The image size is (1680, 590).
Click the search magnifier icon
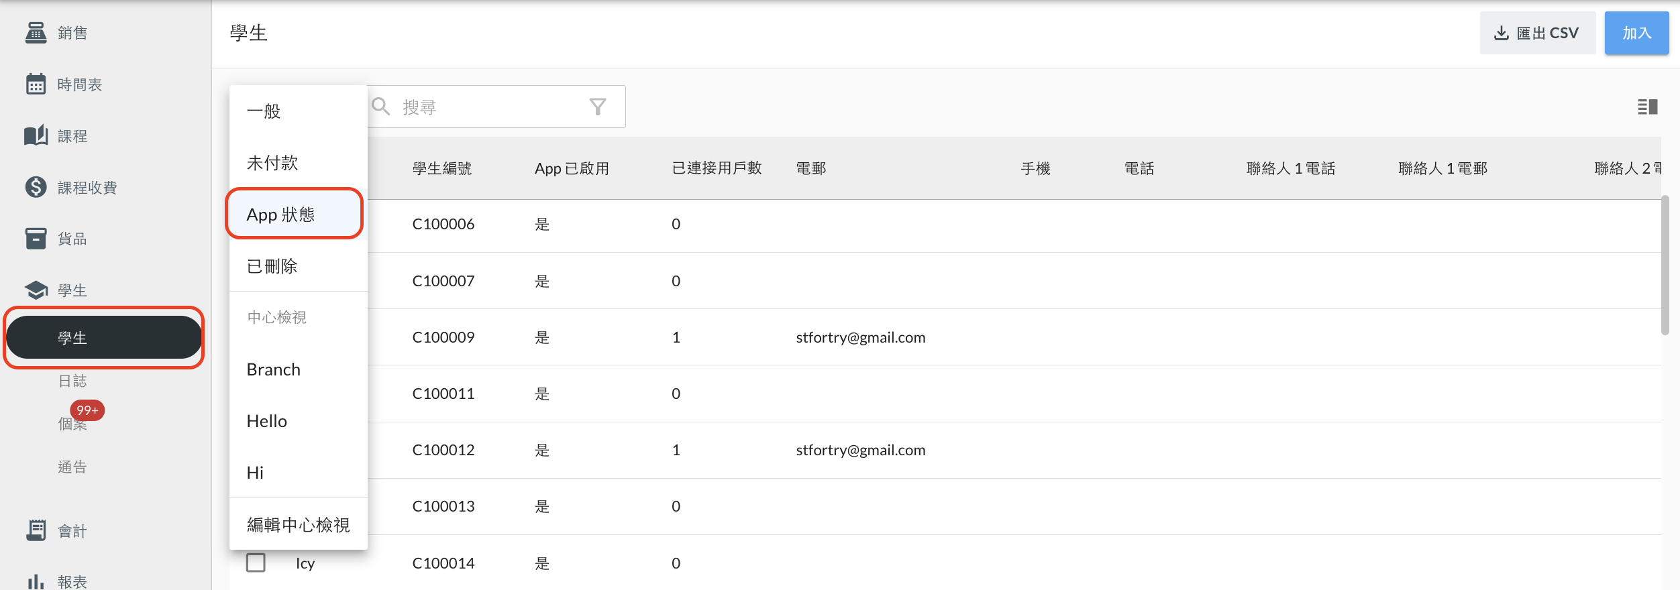(381, 107)
